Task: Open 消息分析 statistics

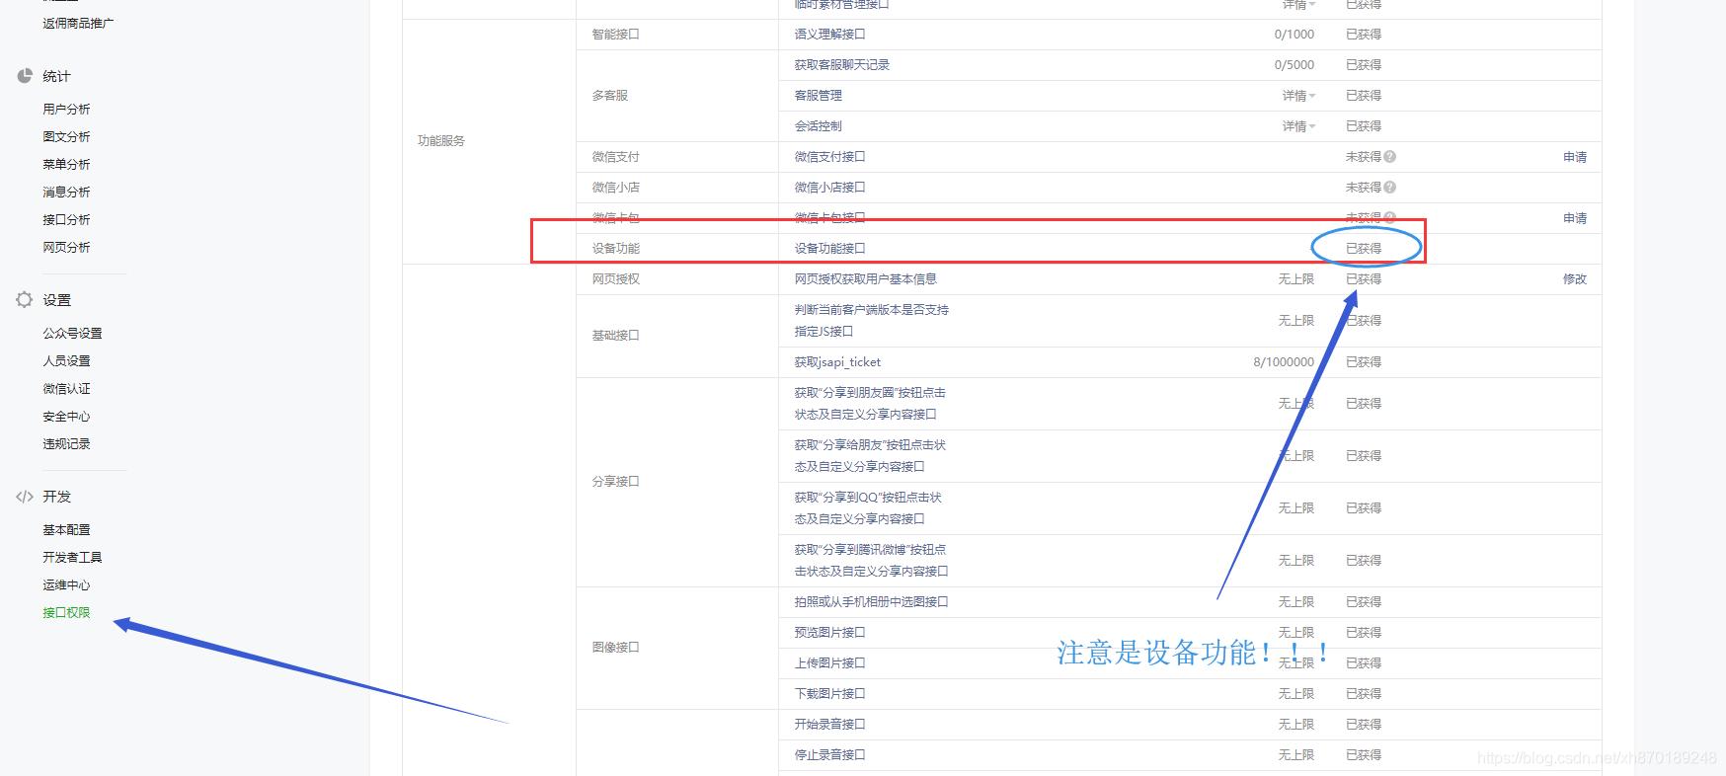Action: [x=66, y=192]
